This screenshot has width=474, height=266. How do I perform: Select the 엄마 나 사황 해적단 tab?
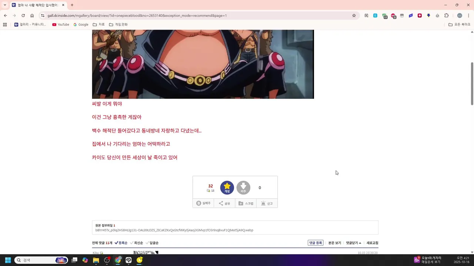coord(38,5)
